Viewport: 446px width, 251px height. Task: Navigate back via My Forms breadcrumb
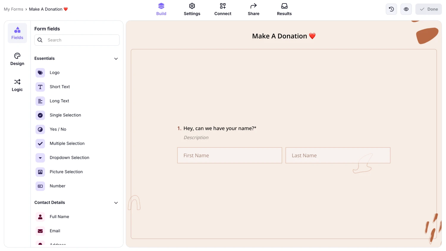(13, 9)
